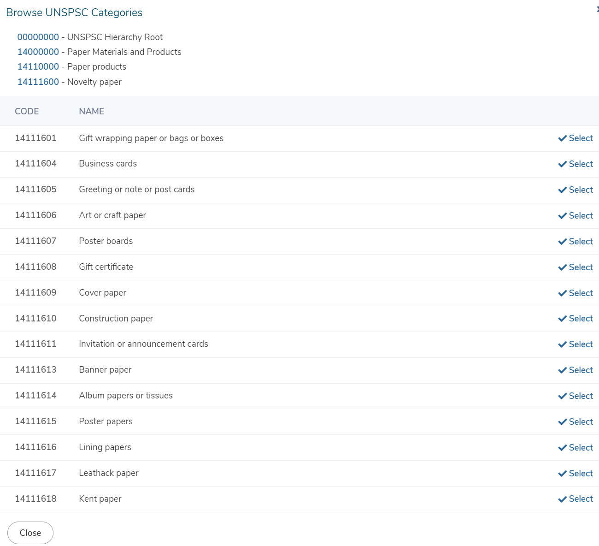Choose Select for Business cards
This screenshot has width=599, height=546.
[x=576, y=164]
